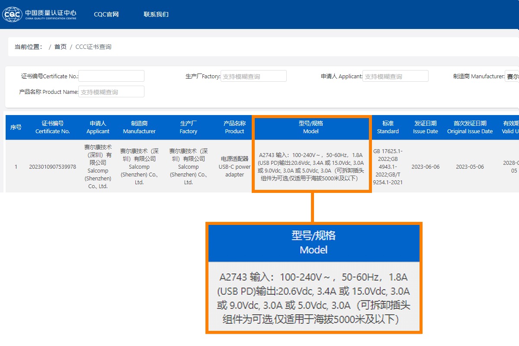
Task: Click the 证书编号 Certificate No. column header
Action: coord(53,127)
